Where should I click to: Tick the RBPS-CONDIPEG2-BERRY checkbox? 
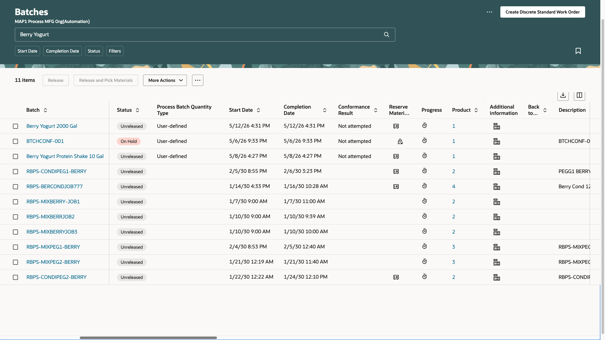[x=15, y=277]
